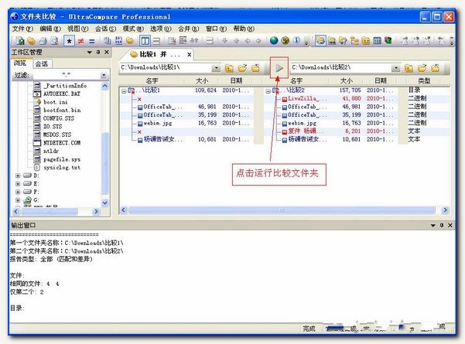
Task: Click the folder compare mode icon
Action: 130,41
